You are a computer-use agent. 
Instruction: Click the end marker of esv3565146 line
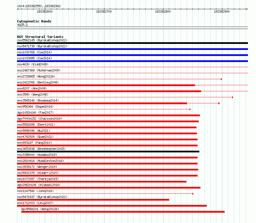pyautogui.click(x=219, y=103)
